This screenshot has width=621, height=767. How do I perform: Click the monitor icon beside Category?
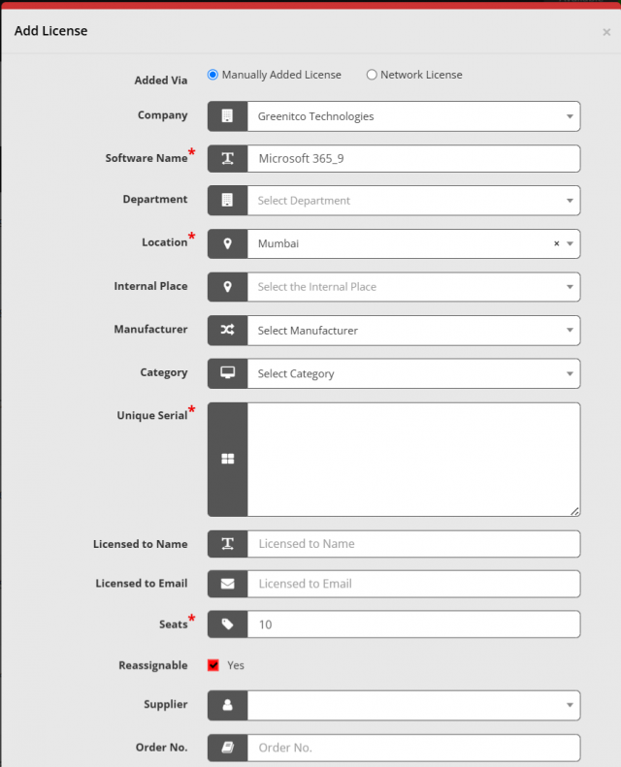coord(227,372)
